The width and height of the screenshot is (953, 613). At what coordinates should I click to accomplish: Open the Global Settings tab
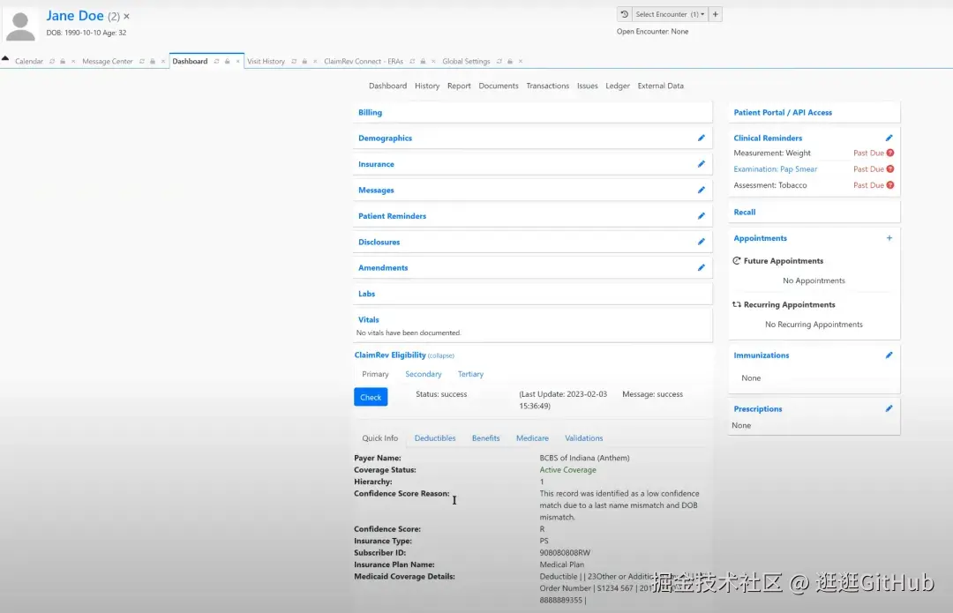pos(466,62)
